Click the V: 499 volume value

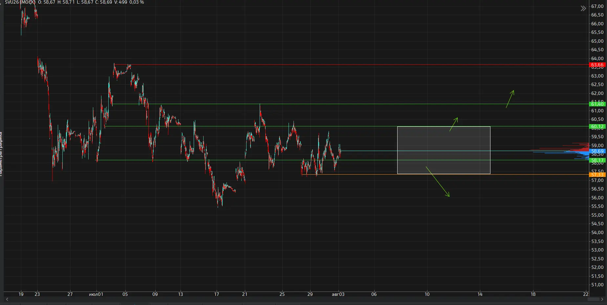click(120, 2)
